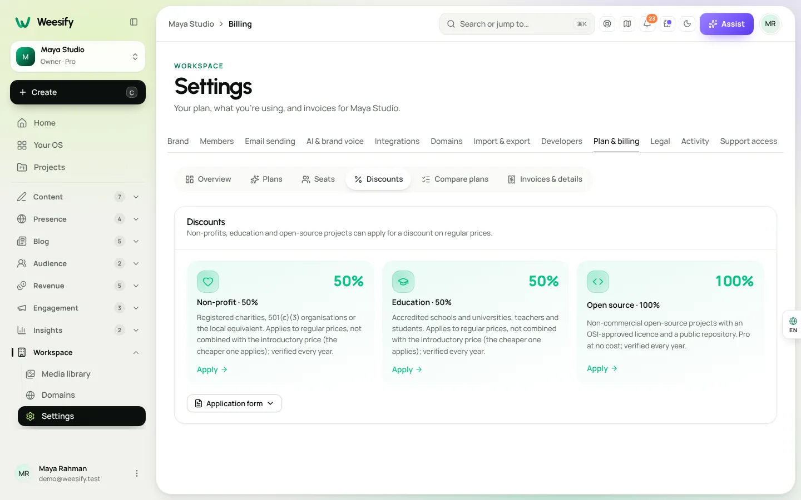Focus the Search or jump to field
Viewport: 801px width, 500px height.
[517, 24]
